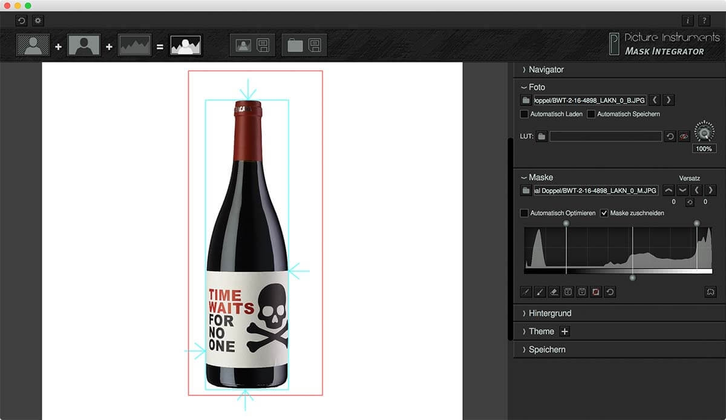Click the side panel vertical scrollbar

(x=510, y=239)
